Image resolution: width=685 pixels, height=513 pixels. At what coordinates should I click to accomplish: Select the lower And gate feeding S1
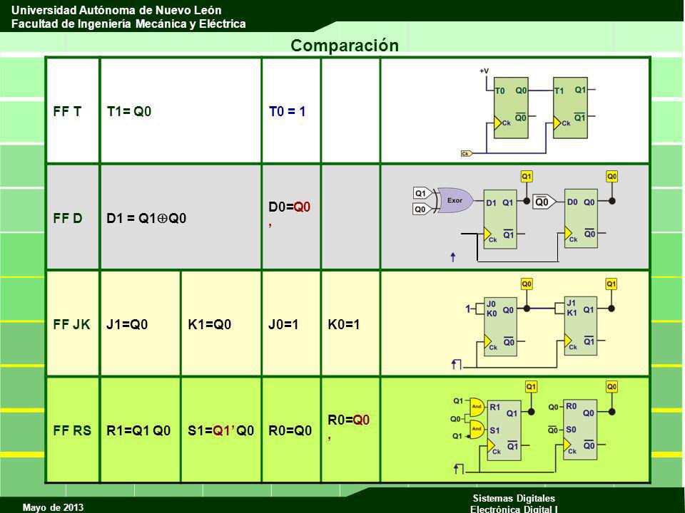(477, 429)
